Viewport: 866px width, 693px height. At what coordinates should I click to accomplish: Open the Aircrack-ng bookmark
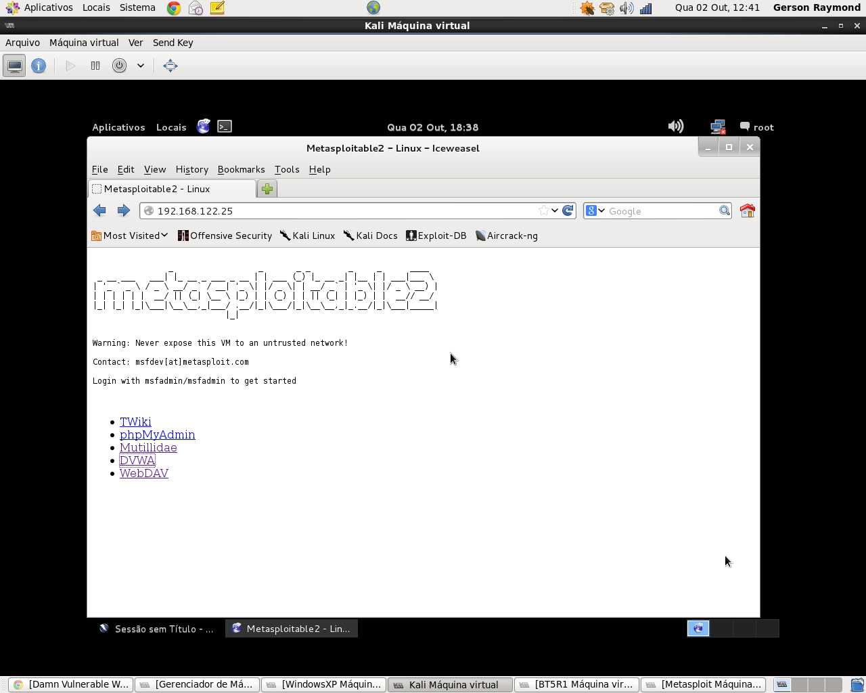point(507,236)
